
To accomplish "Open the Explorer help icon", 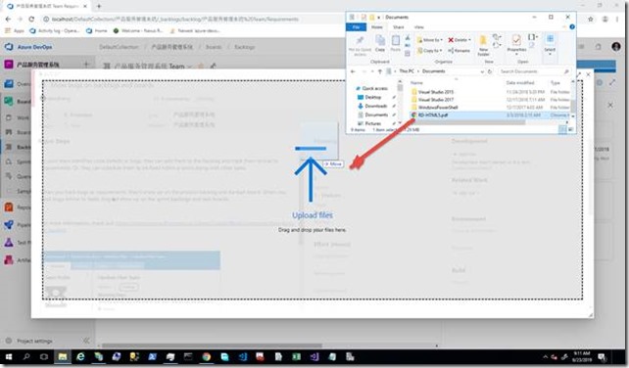I will click(x=571, y=26).
